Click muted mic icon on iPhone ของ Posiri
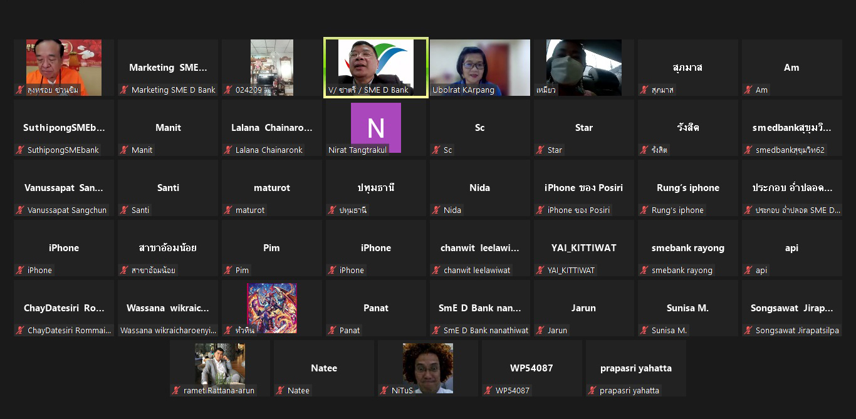This screenshot has width=856, height=419. pos(540,210)
